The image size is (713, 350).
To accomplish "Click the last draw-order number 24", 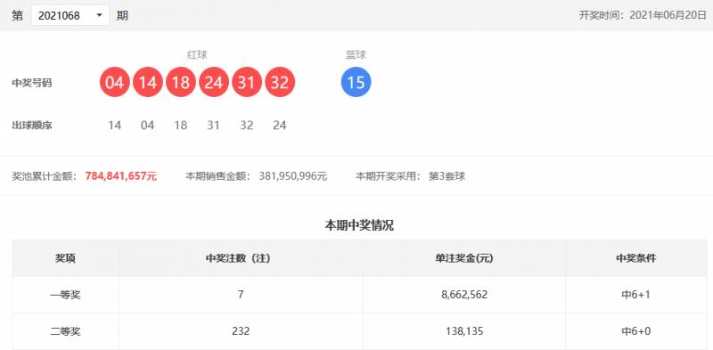I will click(280, 126).
